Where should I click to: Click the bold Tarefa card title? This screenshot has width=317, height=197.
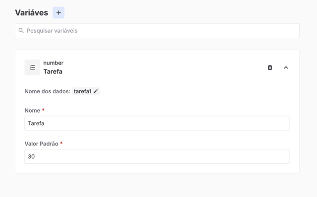pos(53,71)
